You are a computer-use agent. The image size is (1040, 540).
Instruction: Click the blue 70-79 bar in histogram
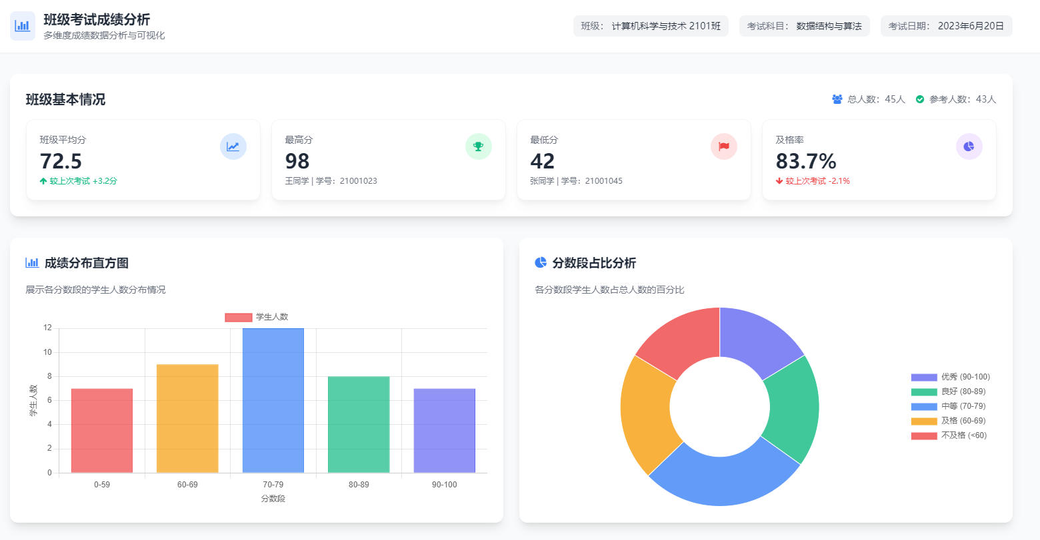[x=273, y=400]
